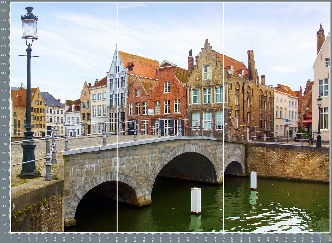Click the white mooring post near the right wall
Screen dimensions: 332x243
click(253, 180)
